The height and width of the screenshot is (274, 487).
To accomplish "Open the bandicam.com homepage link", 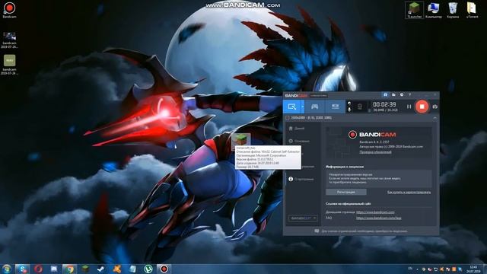I will click(375, 212).
